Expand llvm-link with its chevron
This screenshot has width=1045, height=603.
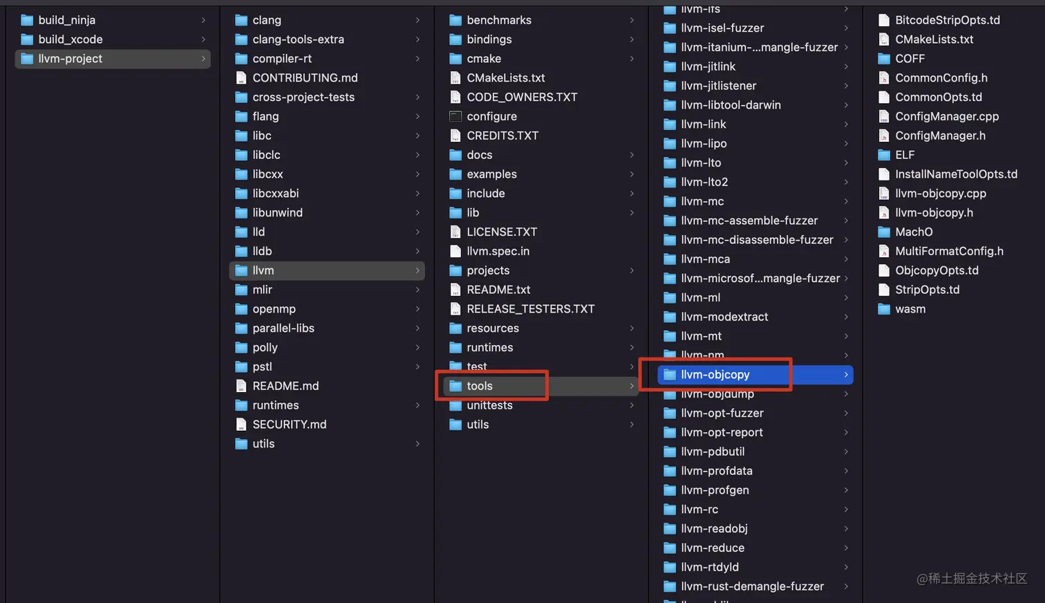pyautogui.click(x=846, y=124)
